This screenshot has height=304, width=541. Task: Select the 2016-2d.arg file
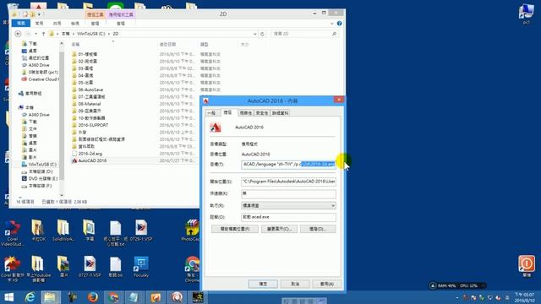pyautogui.click(x=90, y=154)
